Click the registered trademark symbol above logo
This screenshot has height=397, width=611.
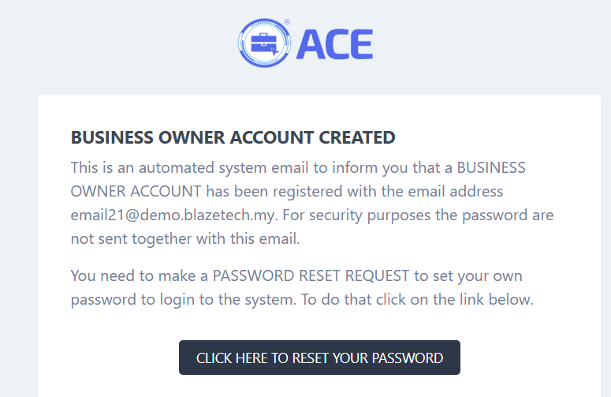click(286, 22)
